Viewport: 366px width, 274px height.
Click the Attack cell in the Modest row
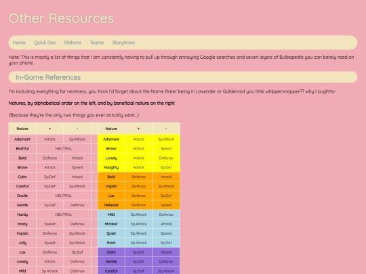click(166, 224)
